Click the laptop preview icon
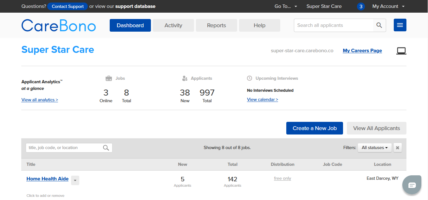The height and width of the screenshot is (200, 428). (x=401, y=51)
